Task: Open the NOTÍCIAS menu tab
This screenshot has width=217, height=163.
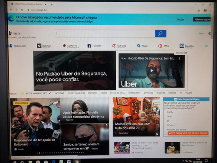Action: pyautogui.click(x=59, y=93)
